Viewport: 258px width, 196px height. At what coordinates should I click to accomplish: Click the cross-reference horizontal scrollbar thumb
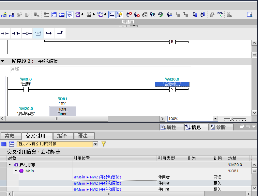109,194
